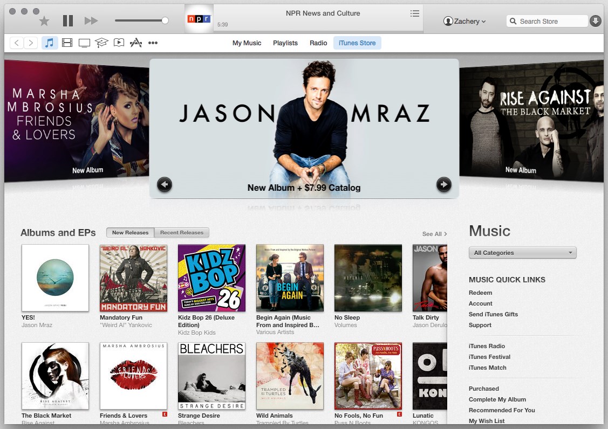Open the App Store icon

[136, 43]
